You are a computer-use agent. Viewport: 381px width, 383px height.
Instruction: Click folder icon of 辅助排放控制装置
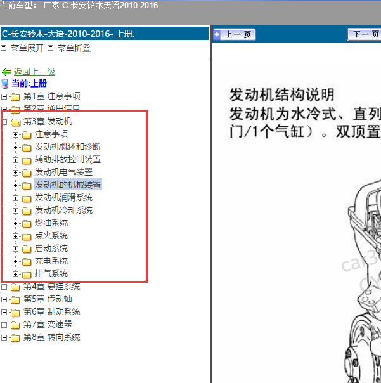click(27, 160)
